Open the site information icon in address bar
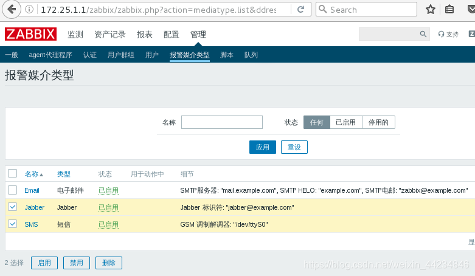 29,9
